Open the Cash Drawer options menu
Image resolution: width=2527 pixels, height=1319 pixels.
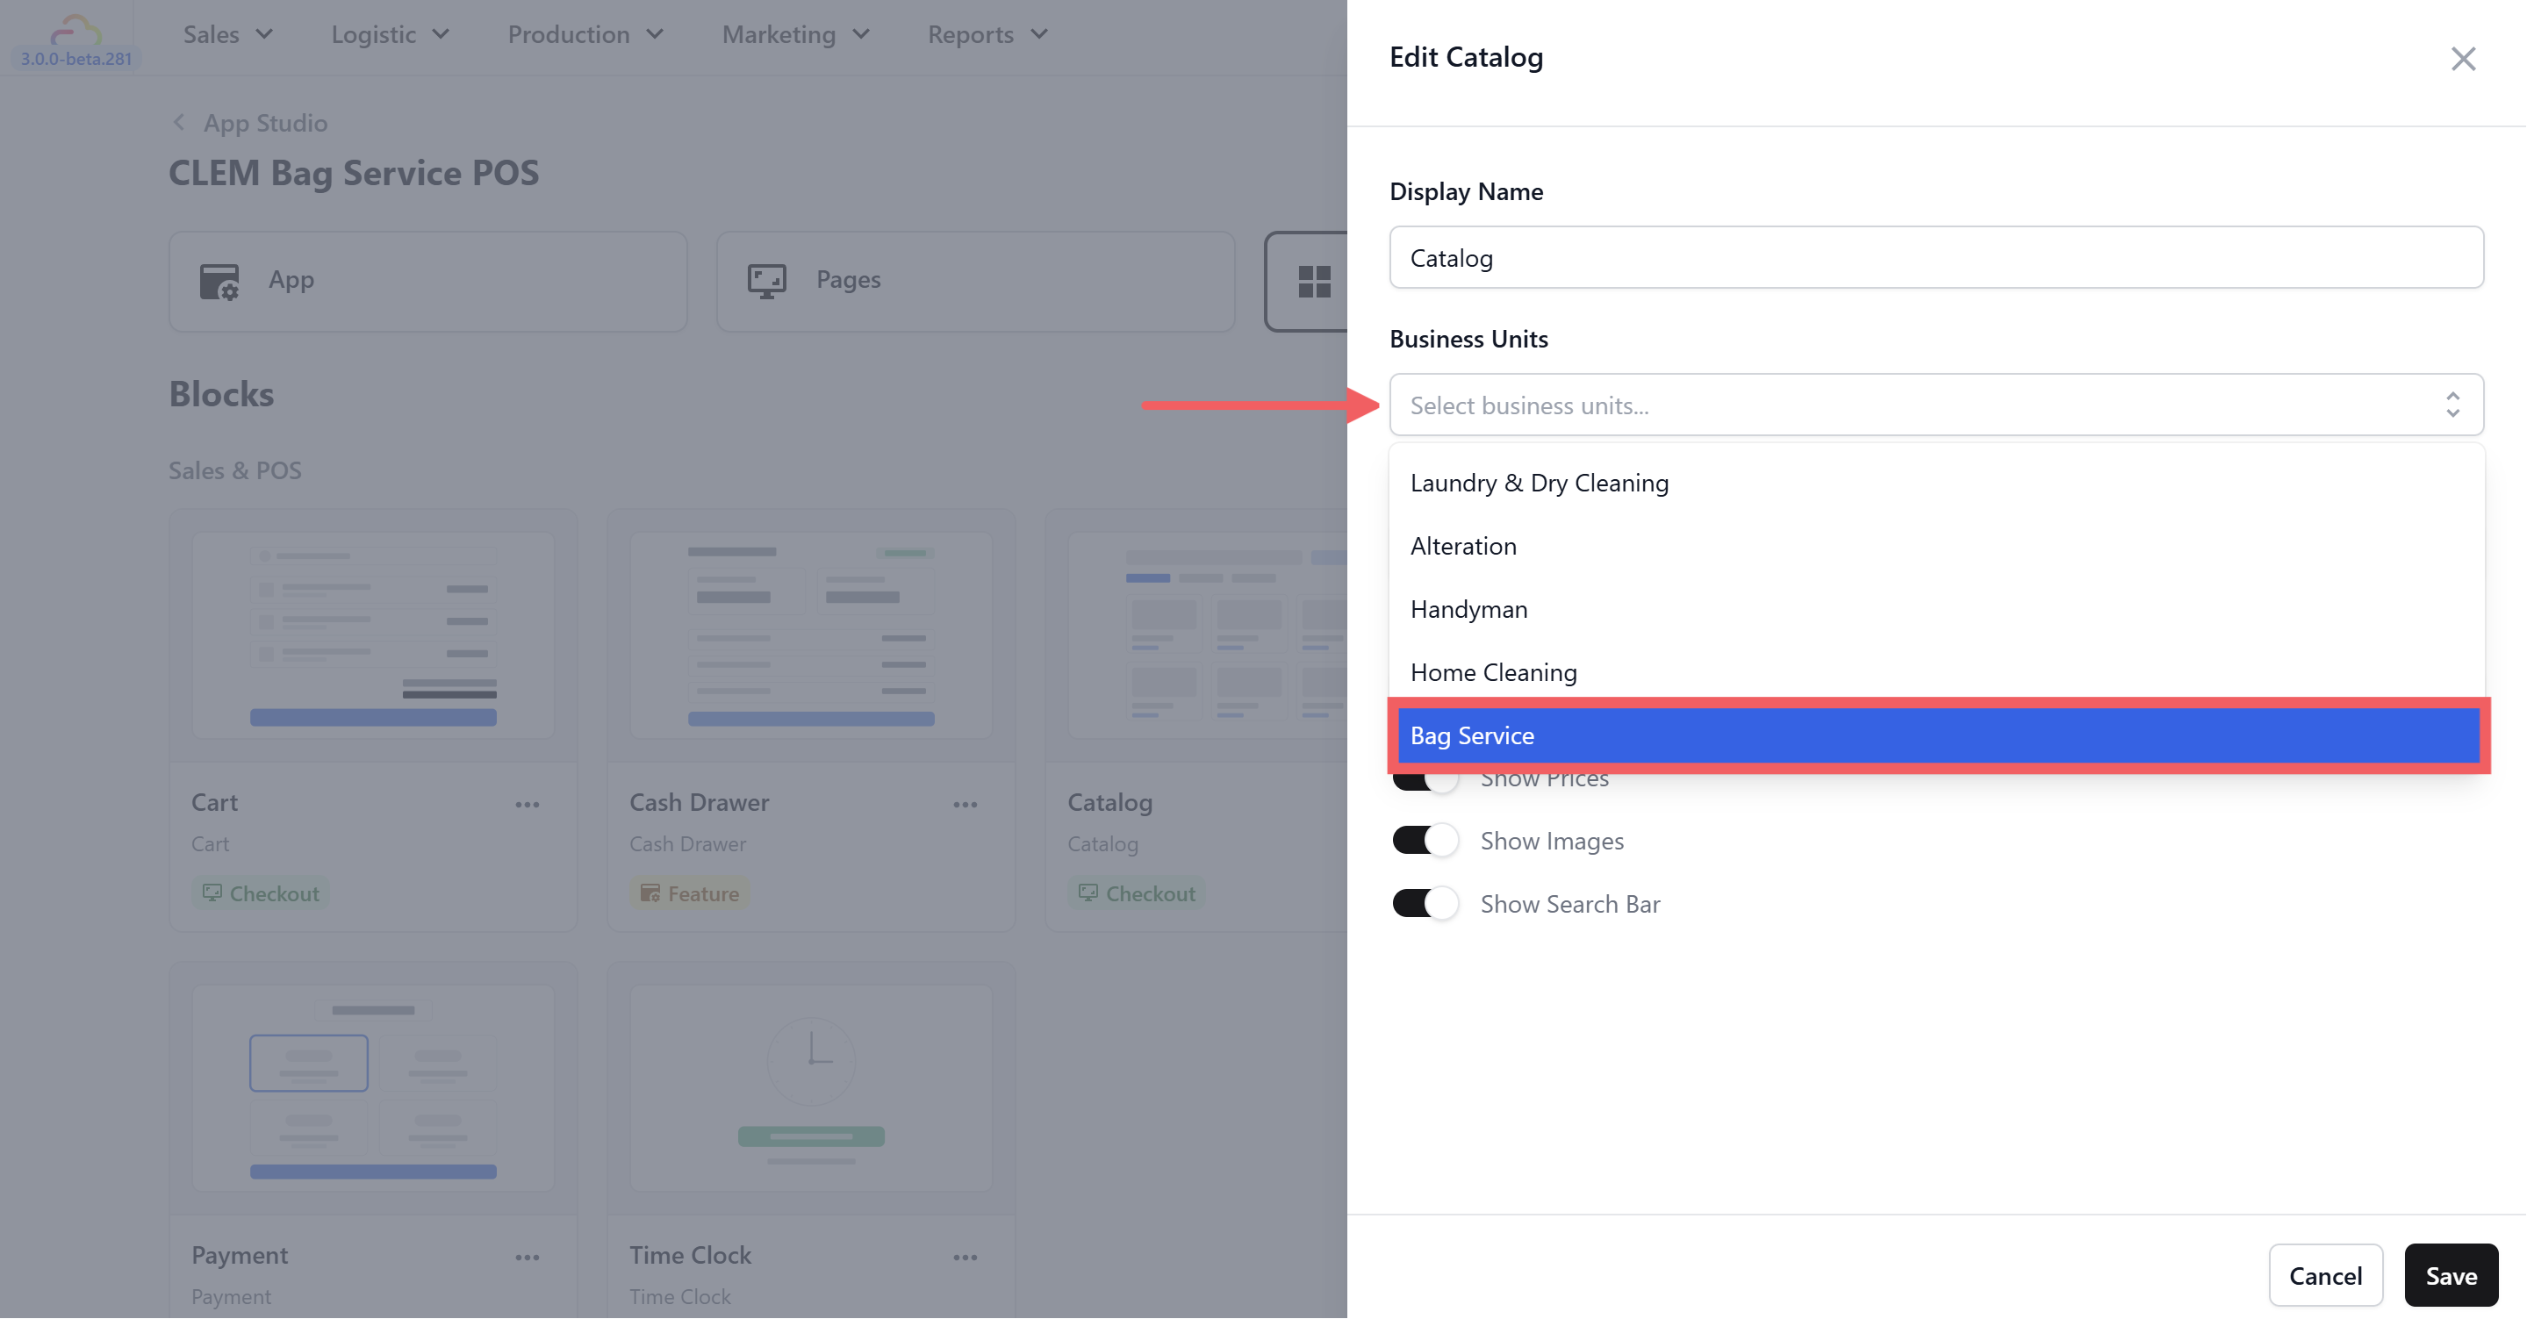coord(965,804)
